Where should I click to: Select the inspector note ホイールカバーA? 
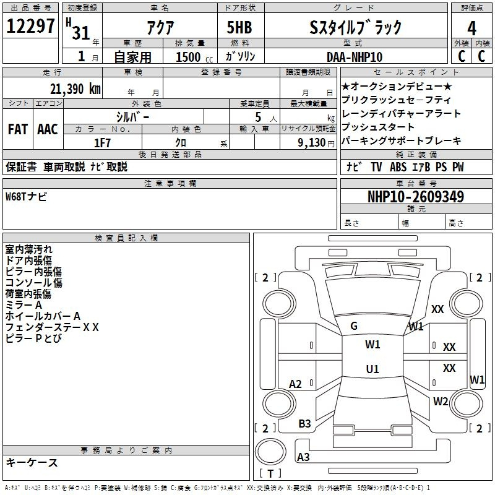[43, 316]
